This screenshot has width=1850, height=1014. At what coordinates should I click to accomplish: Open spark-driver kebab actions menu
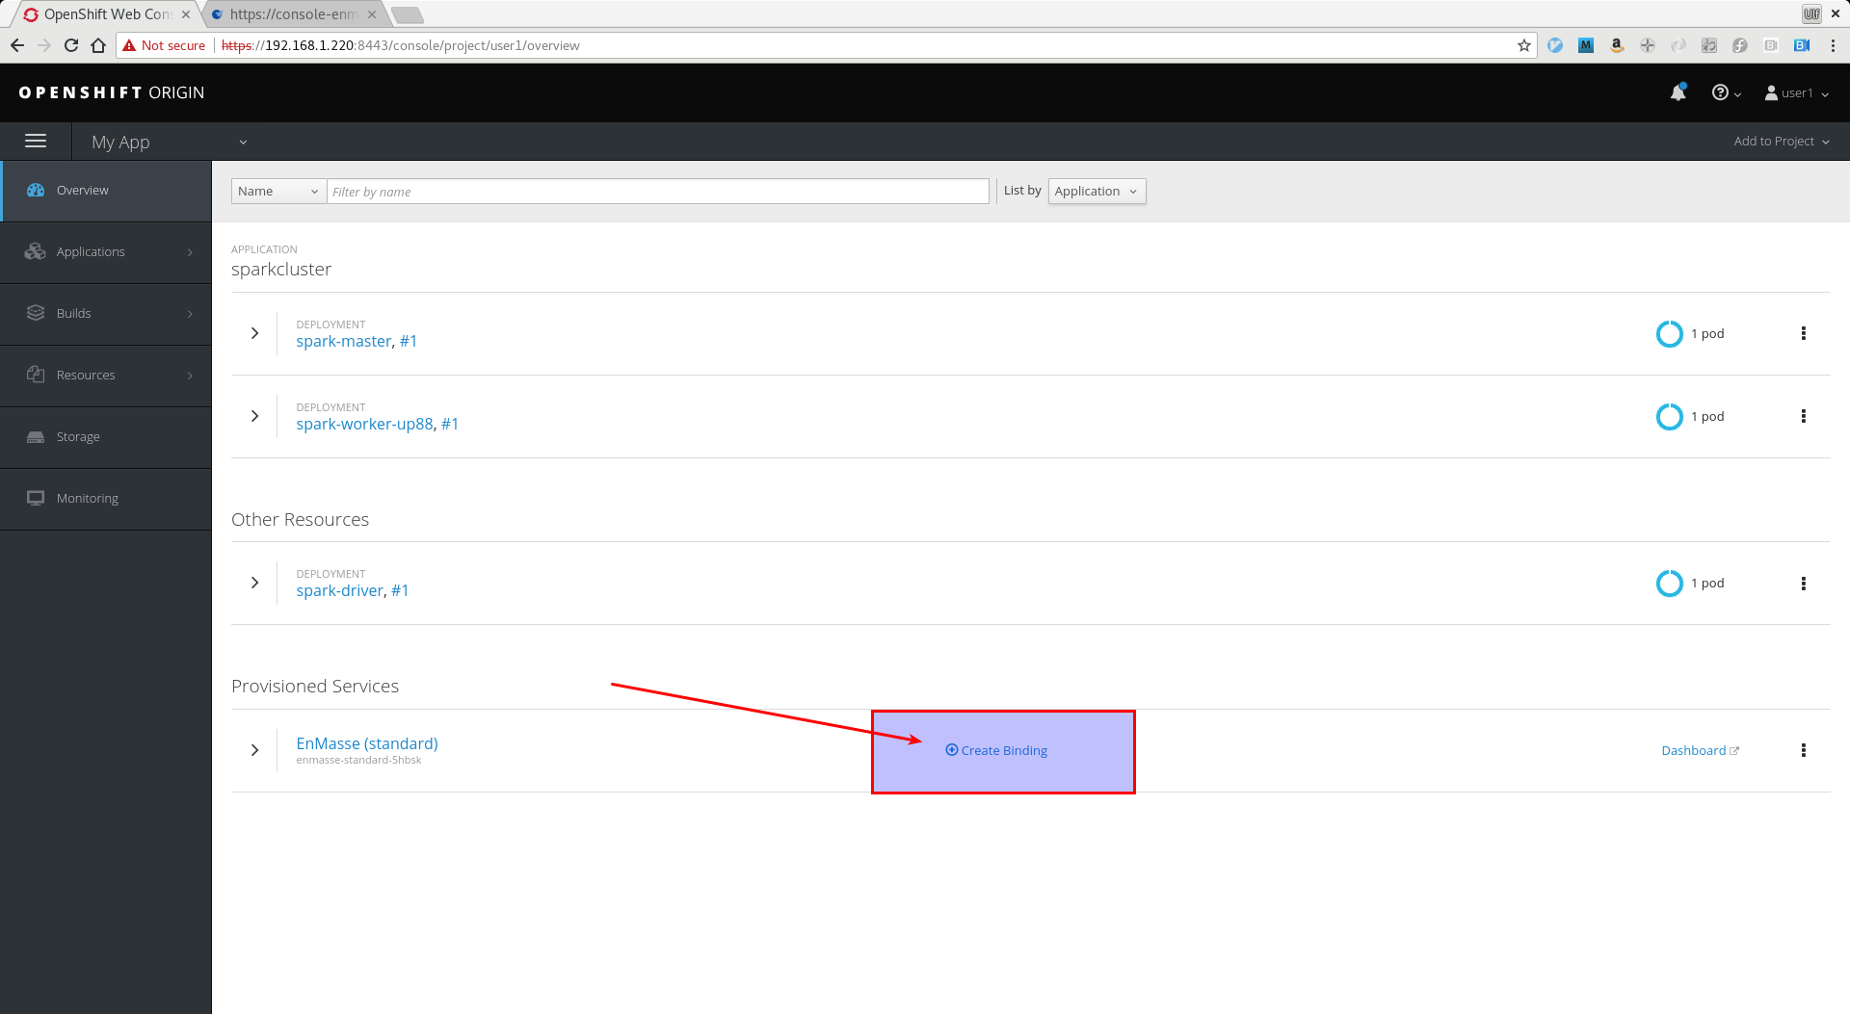[1804, 584]
